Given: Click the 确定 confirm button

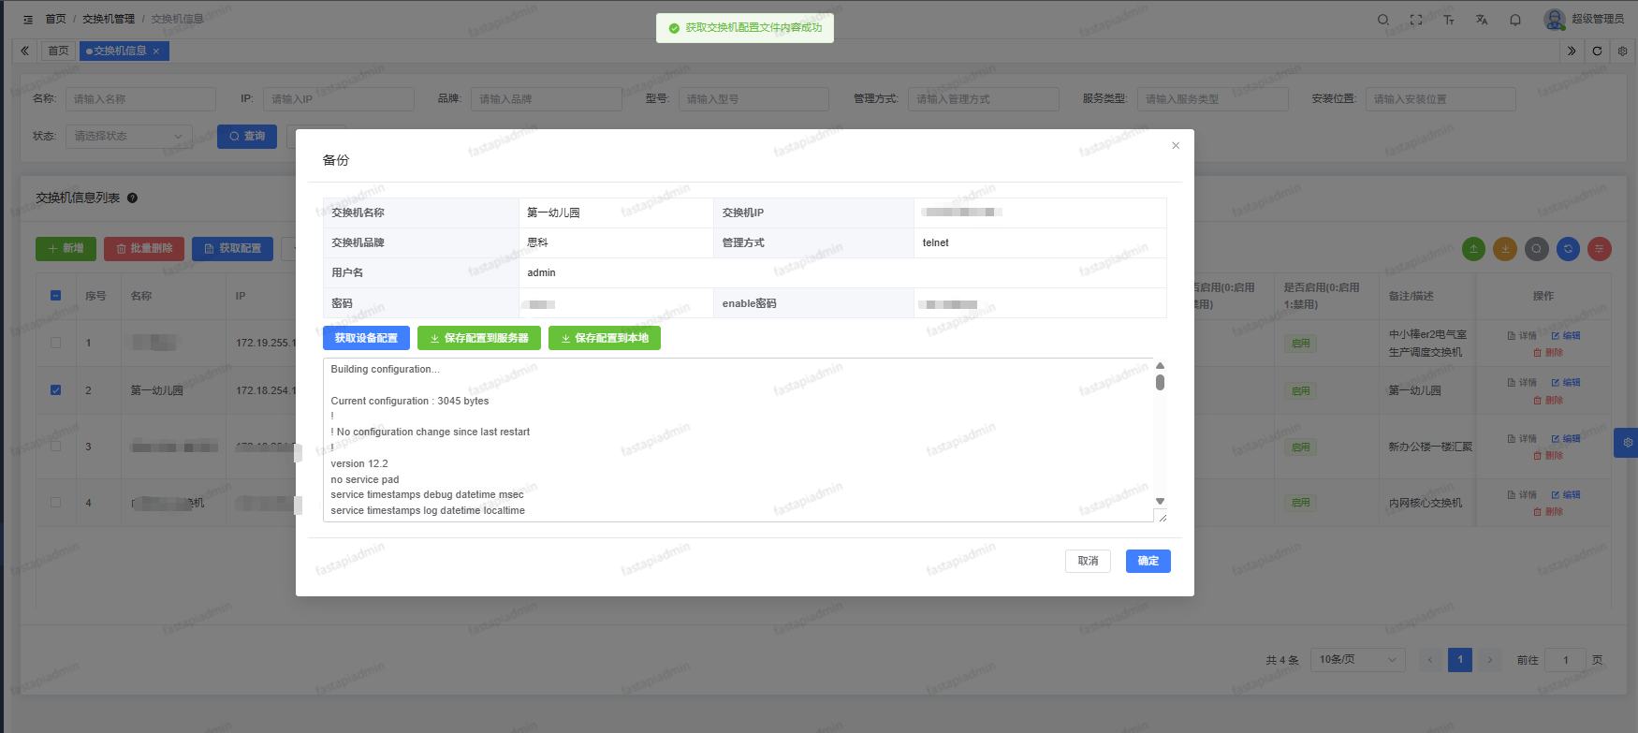Looking at the screenshot, I should (x=1148, y=561).
